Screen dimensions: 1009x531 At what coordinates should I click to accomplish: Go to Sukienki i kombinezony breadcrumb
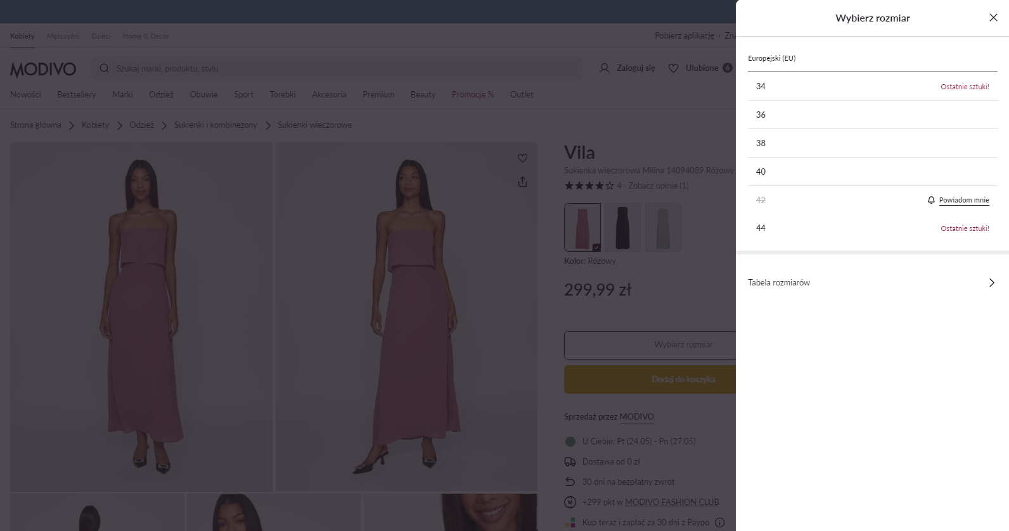215,125
